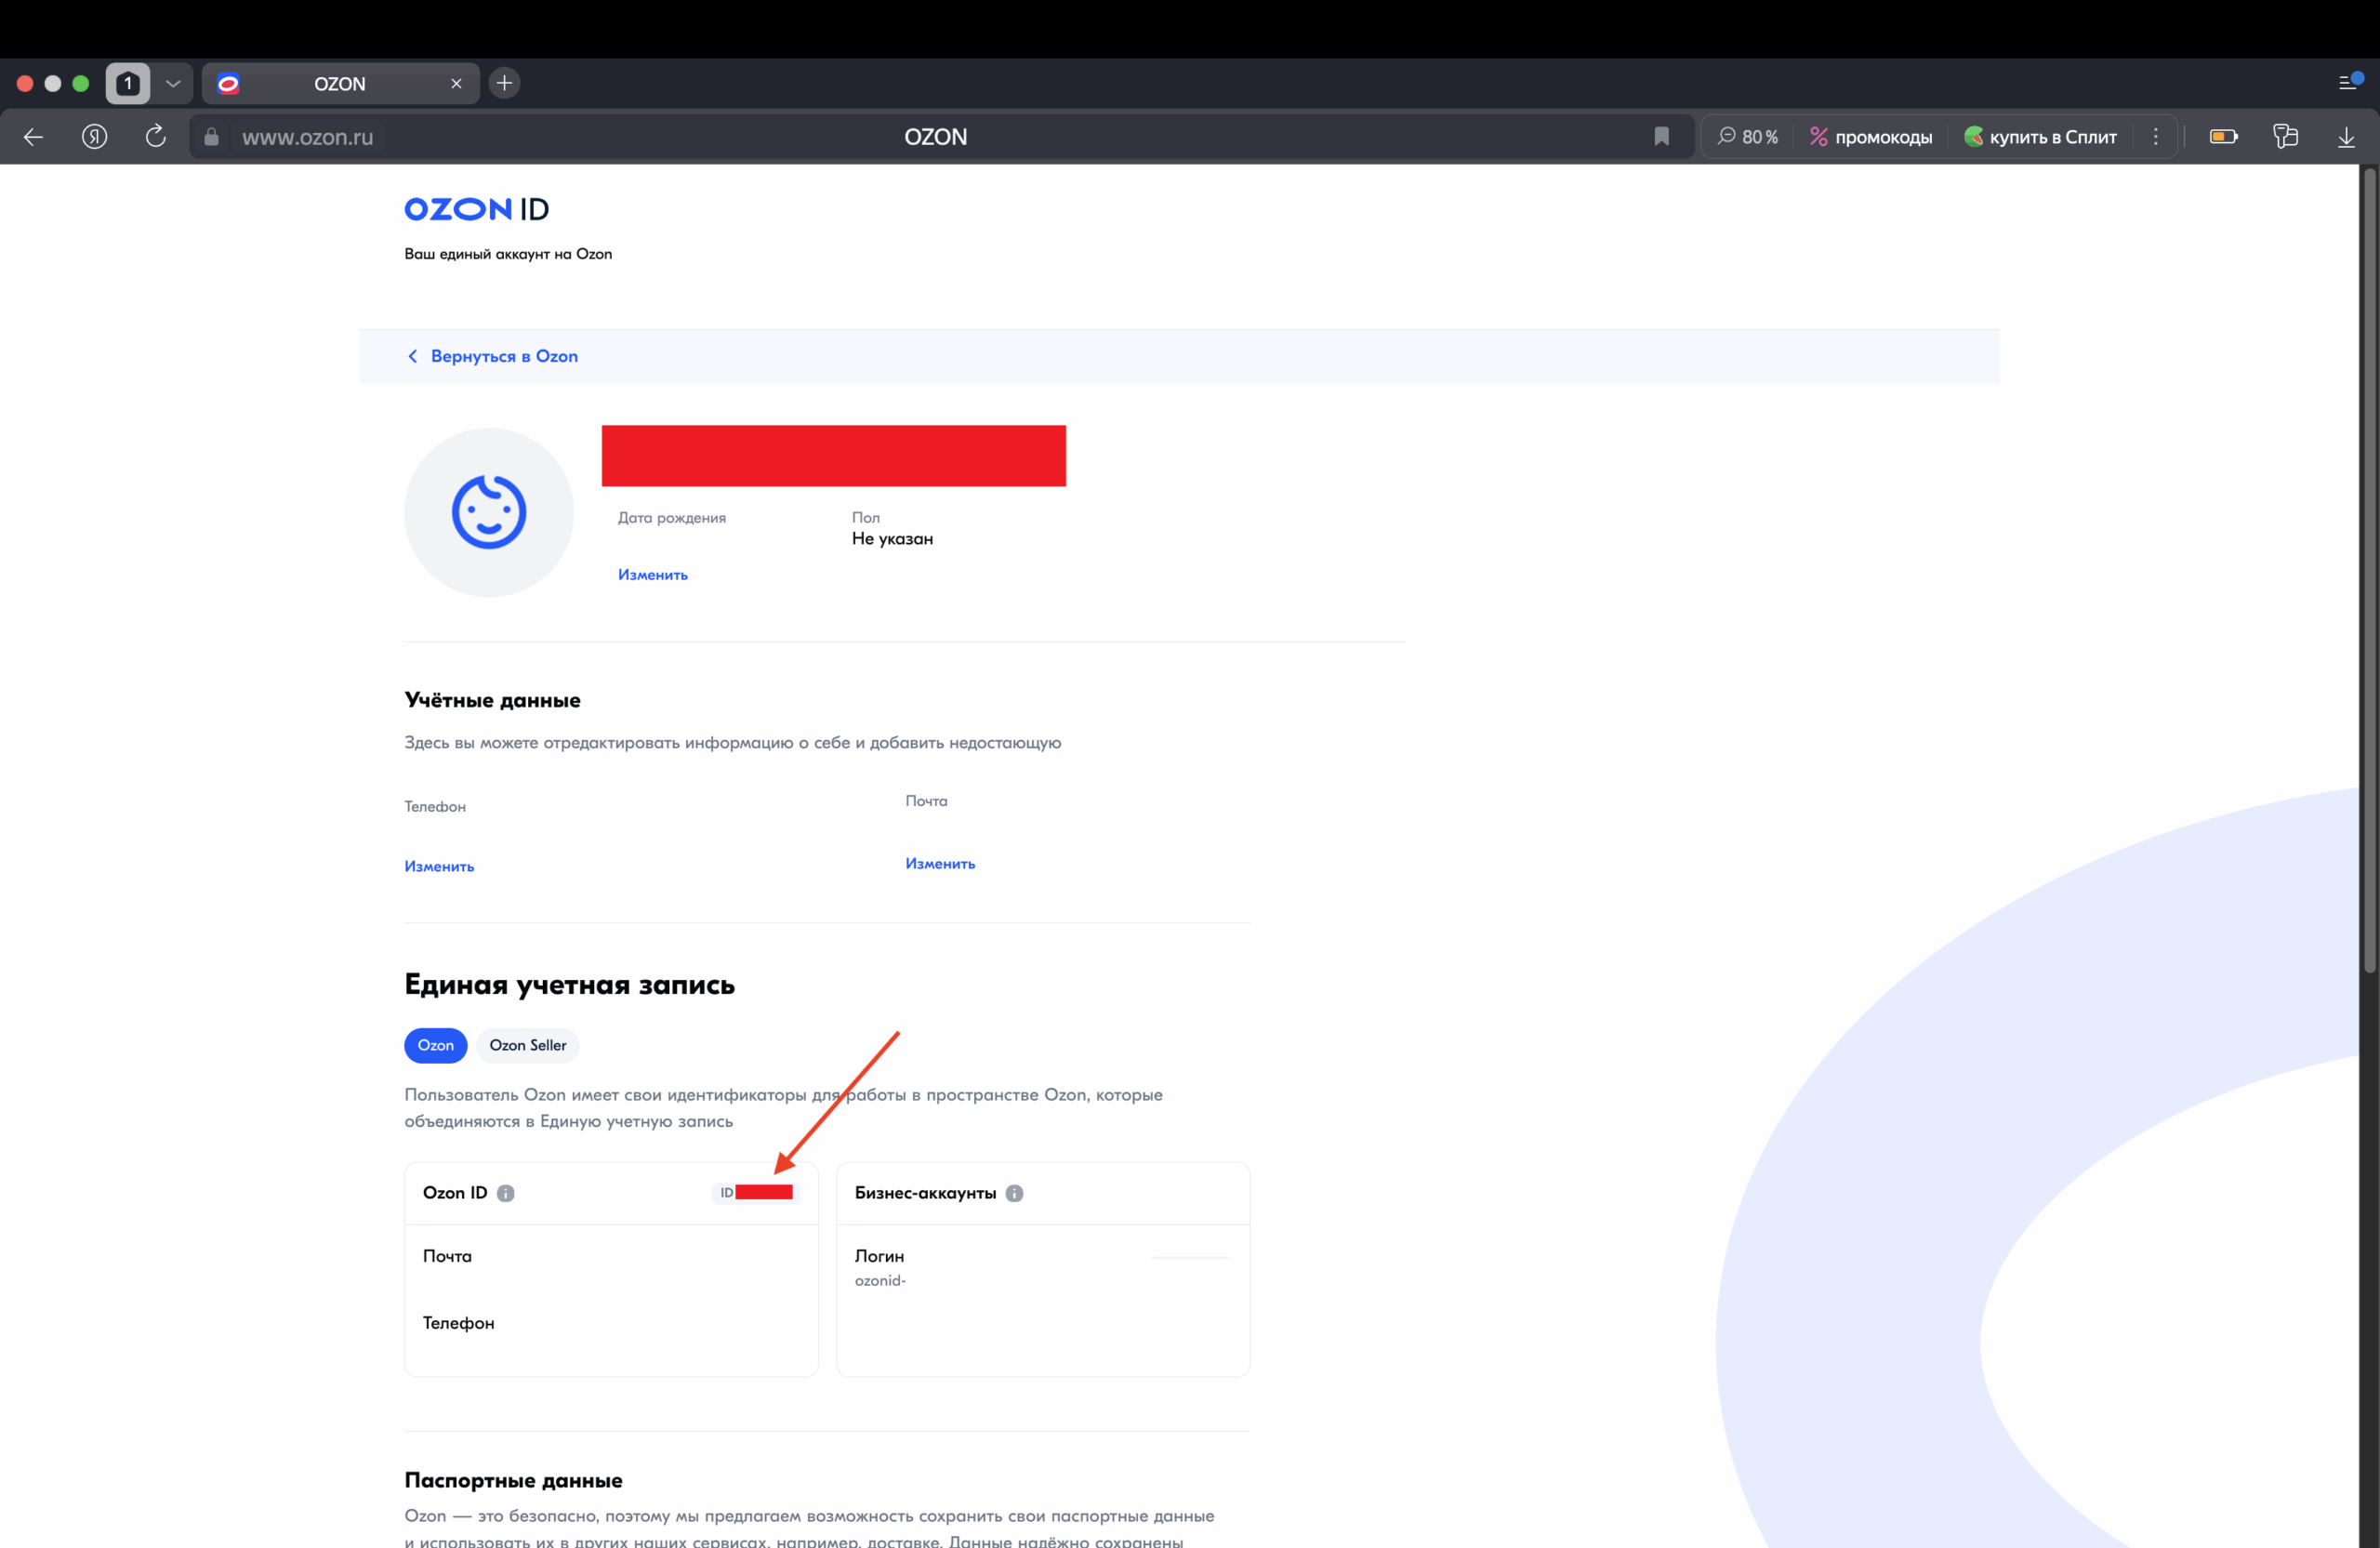Viewport: 2380px width, 1548px height.
Task: Click the page vertical scrollbar
Action: [x=2369, y=570]
